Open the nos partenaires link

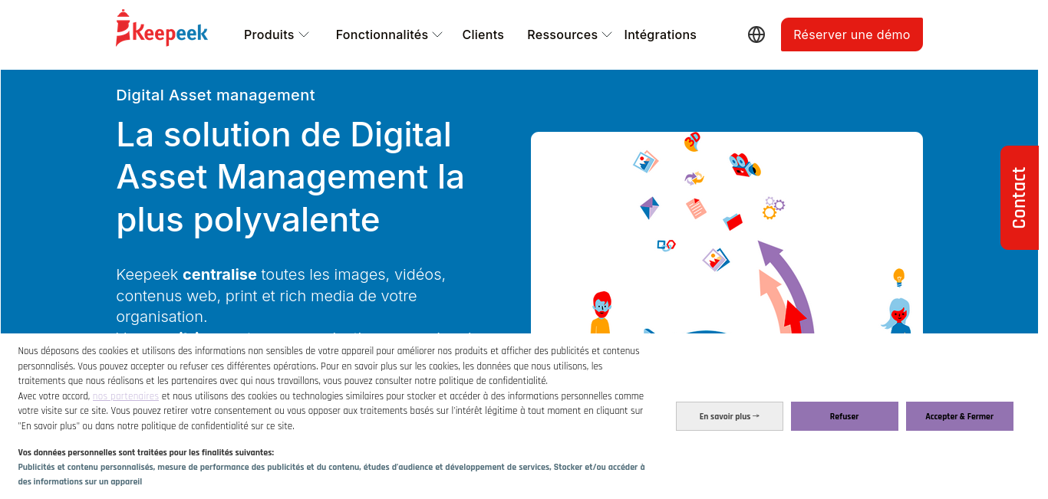pos(126,396)
